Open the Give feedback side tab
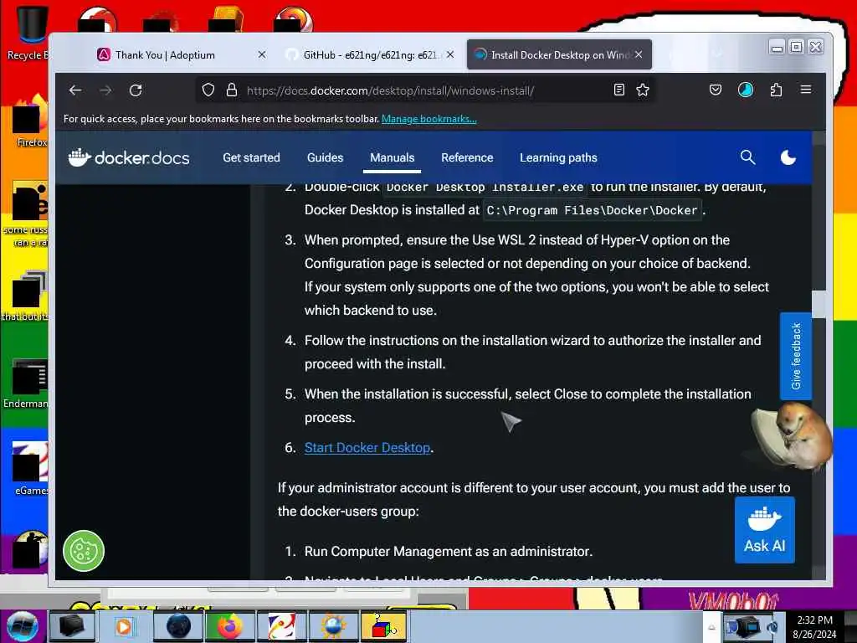The width and height of the screenshot is (857, 643). 796,356
